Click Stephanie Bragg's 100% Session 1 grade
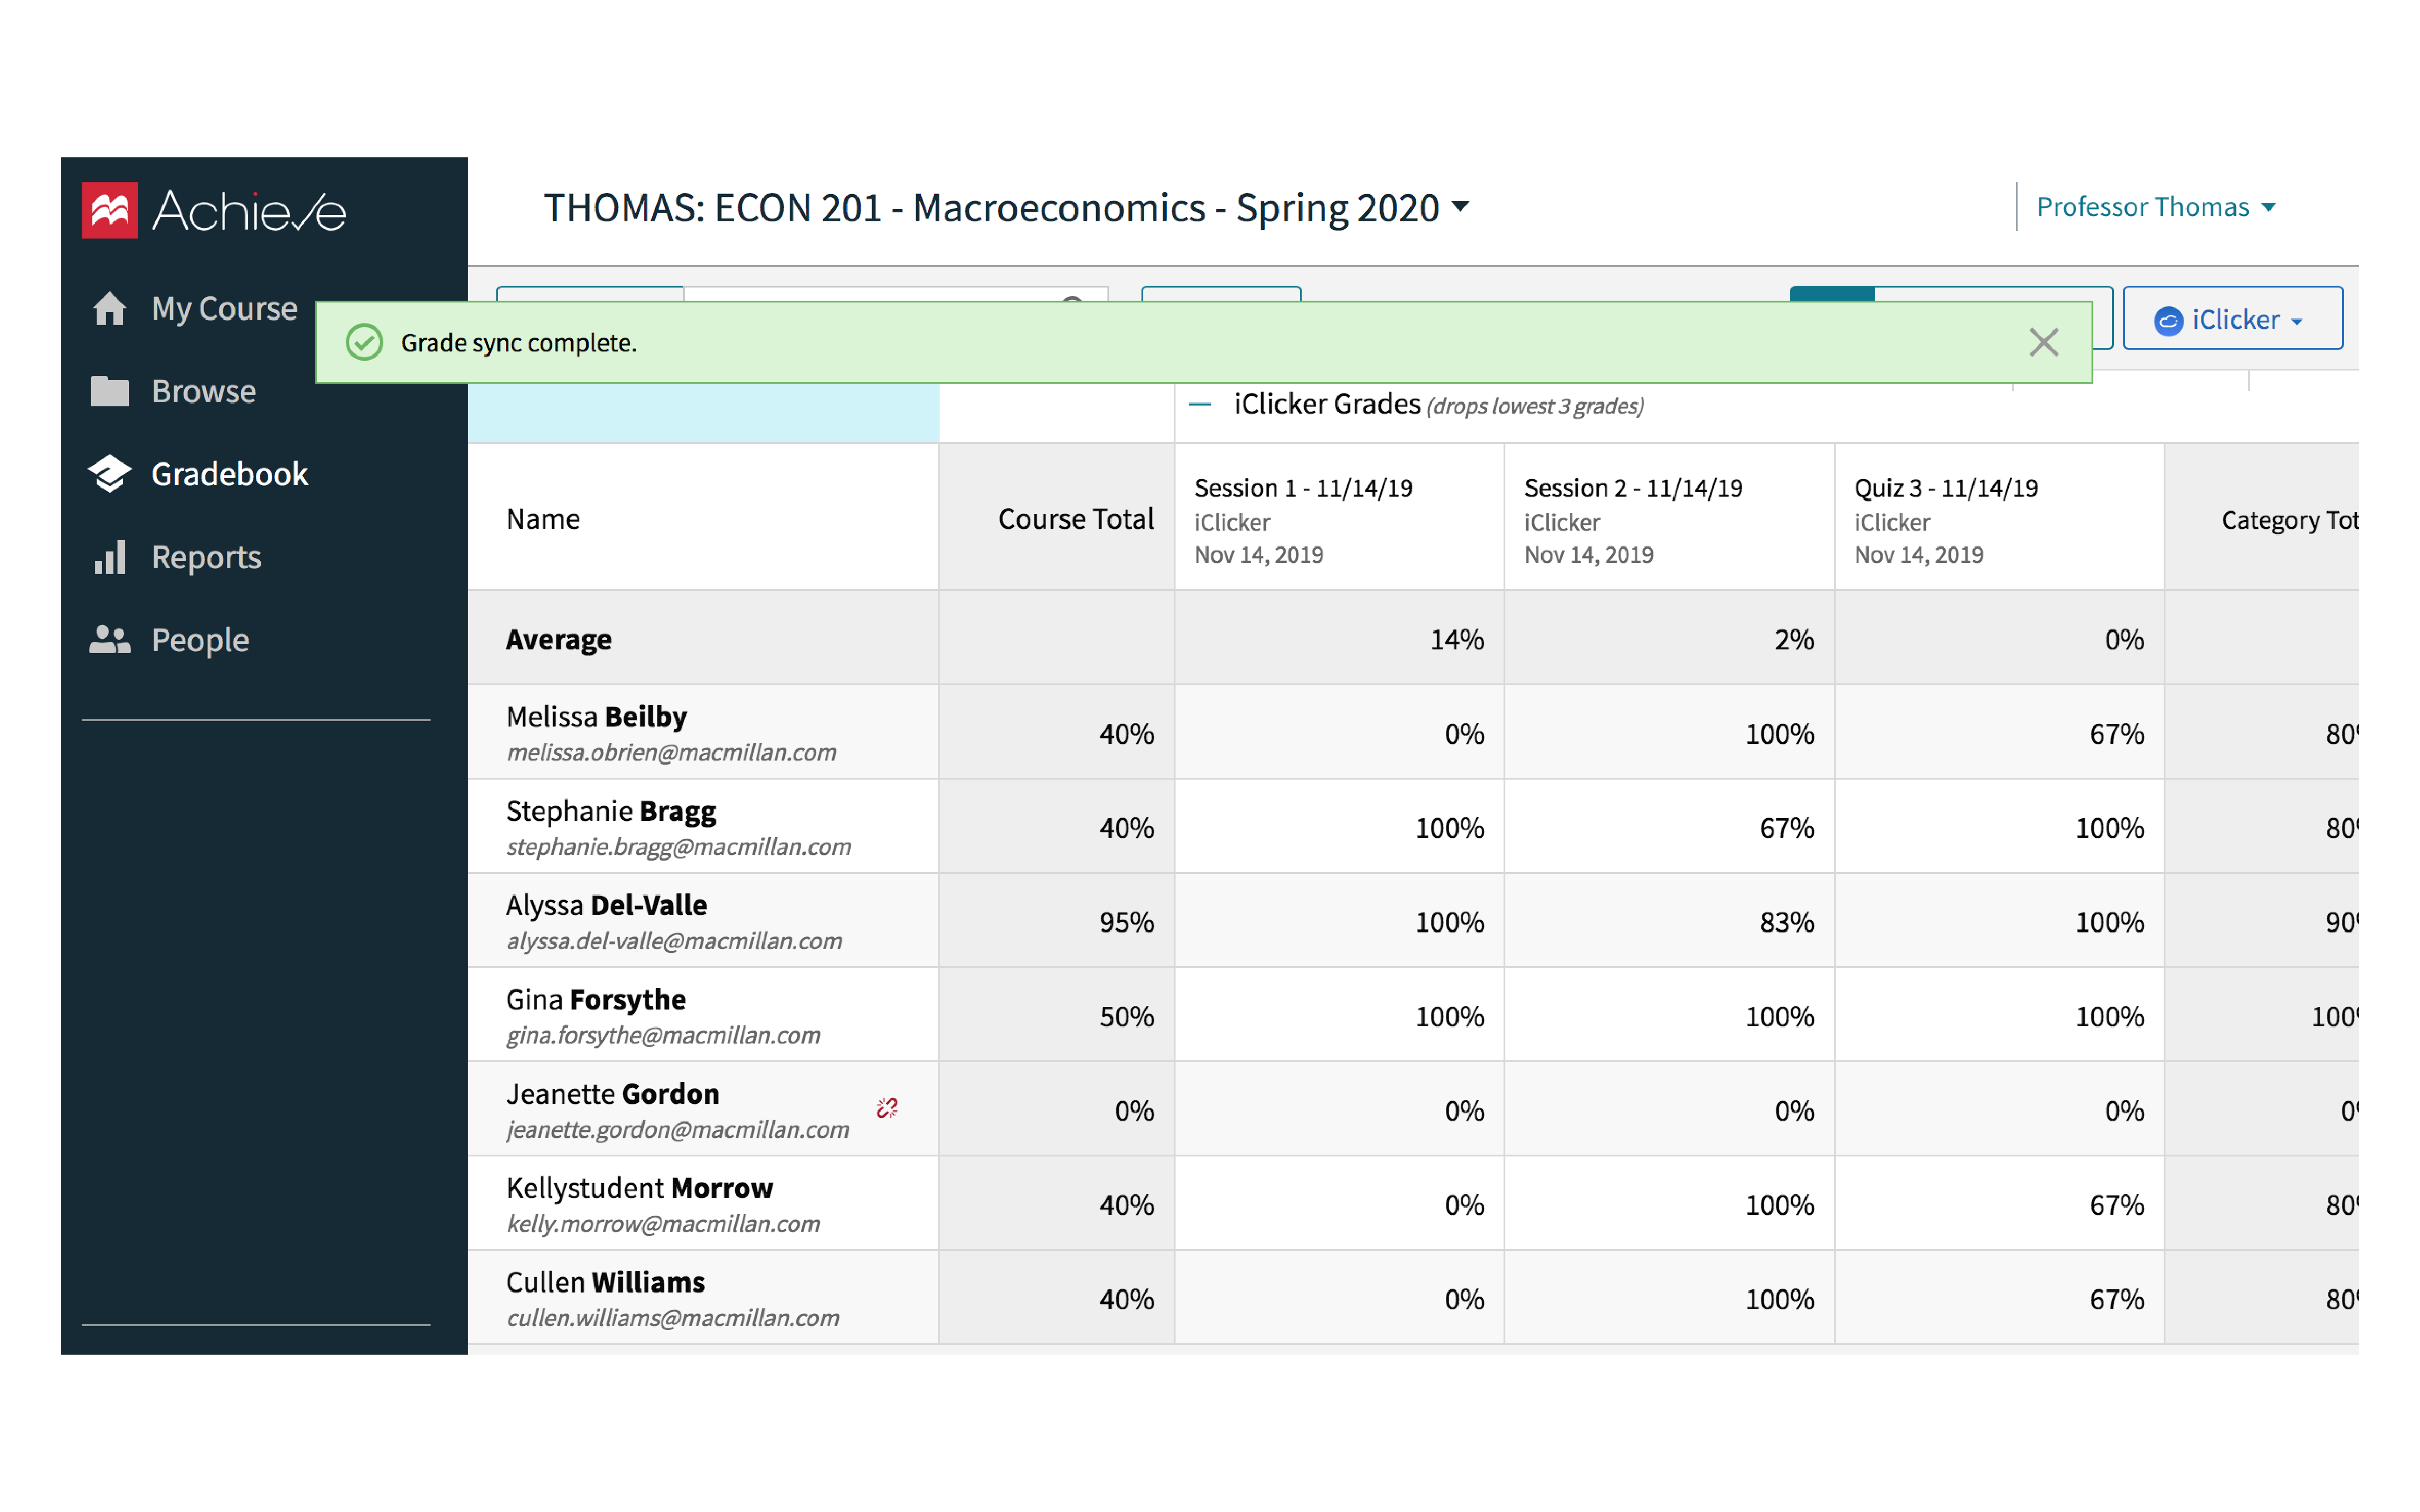 coord(1450,828)
